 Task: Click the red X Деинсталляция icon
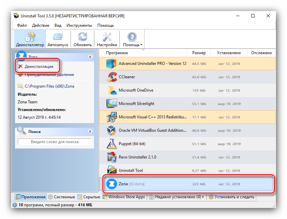pos(20,67)
